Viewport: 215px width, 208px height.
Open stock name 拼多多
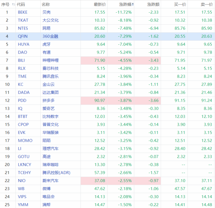(48, 101)
